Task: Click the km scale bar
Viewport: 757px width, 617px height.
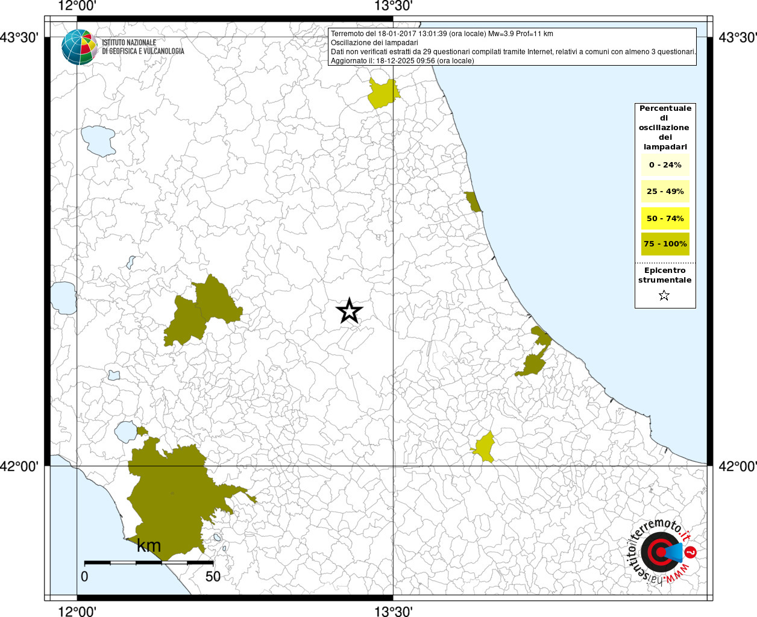Action: point(148,562)
